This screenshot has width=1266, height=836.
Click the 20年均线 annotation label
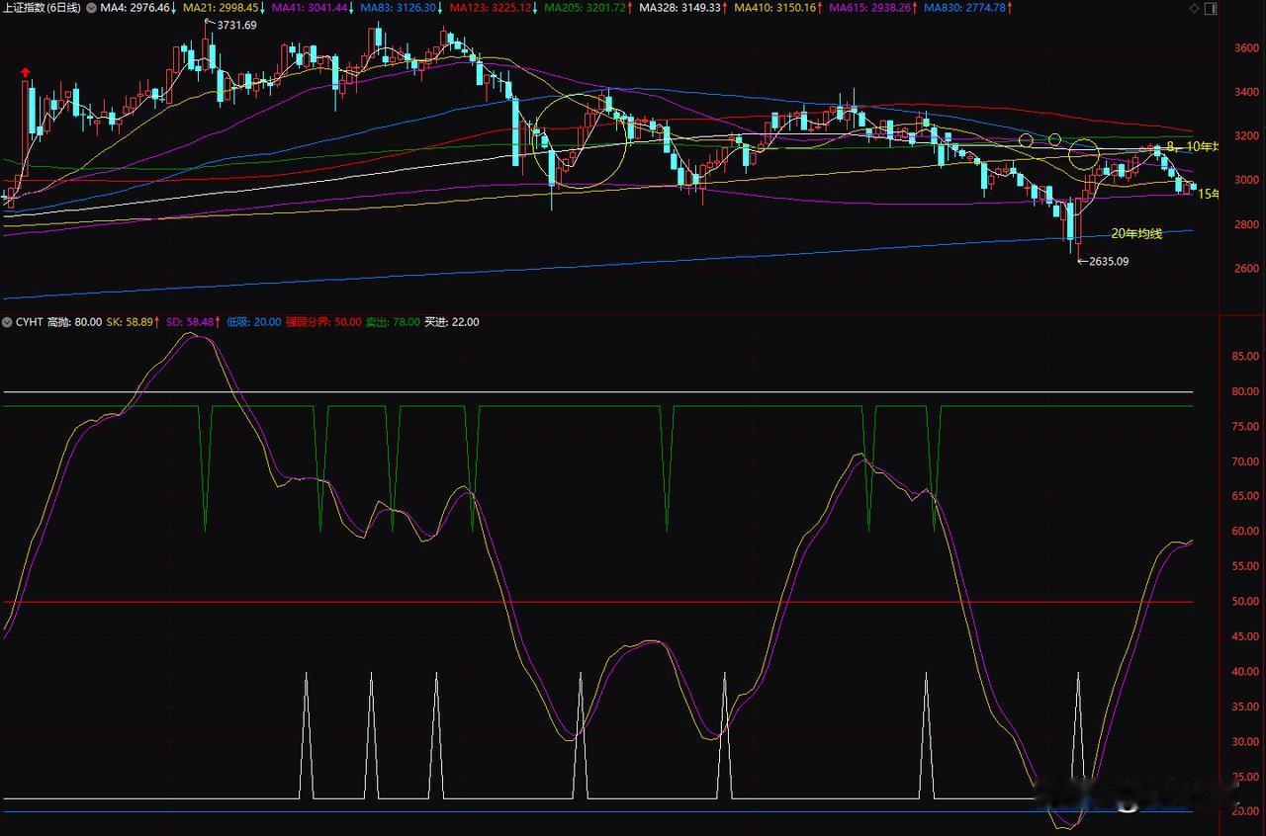pyautogui.click(x=1136, y=234)
